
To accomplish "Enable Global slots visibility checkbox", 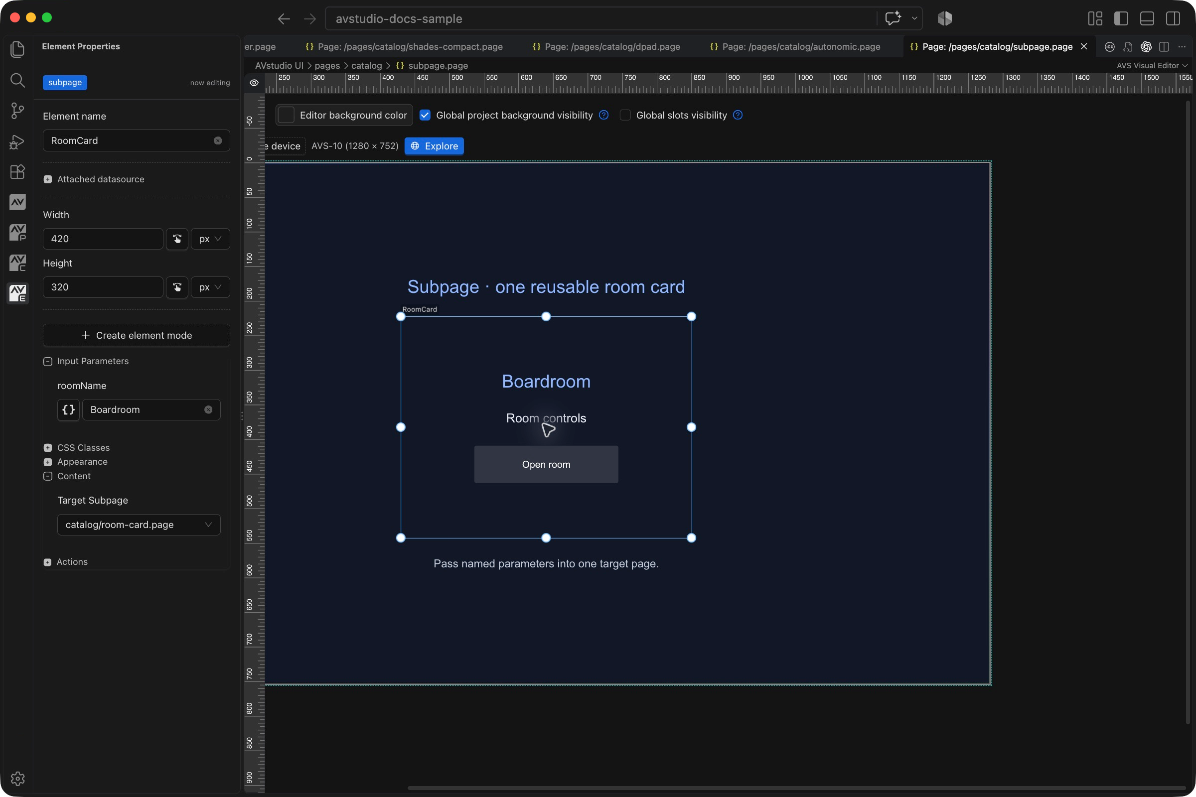I will (x=625, y=116).
